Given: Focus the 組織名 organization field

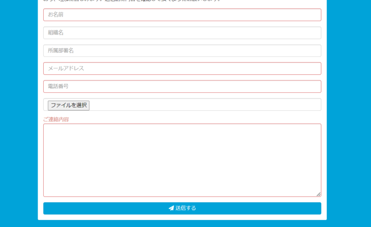Looking at the screenshot, I should [182, 33].
